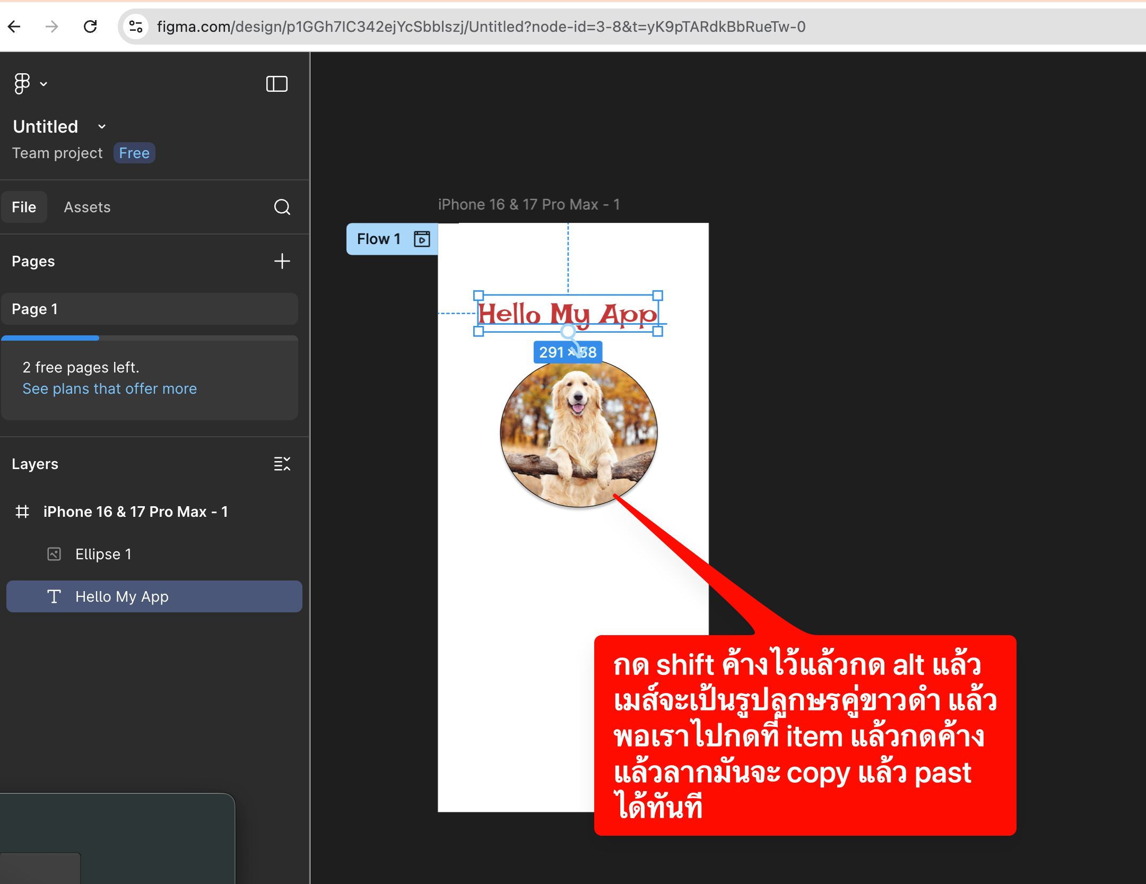This screenshot has width=1146, height=884.
Task: Switch to the File tab
Action: [x=24, y=207]
